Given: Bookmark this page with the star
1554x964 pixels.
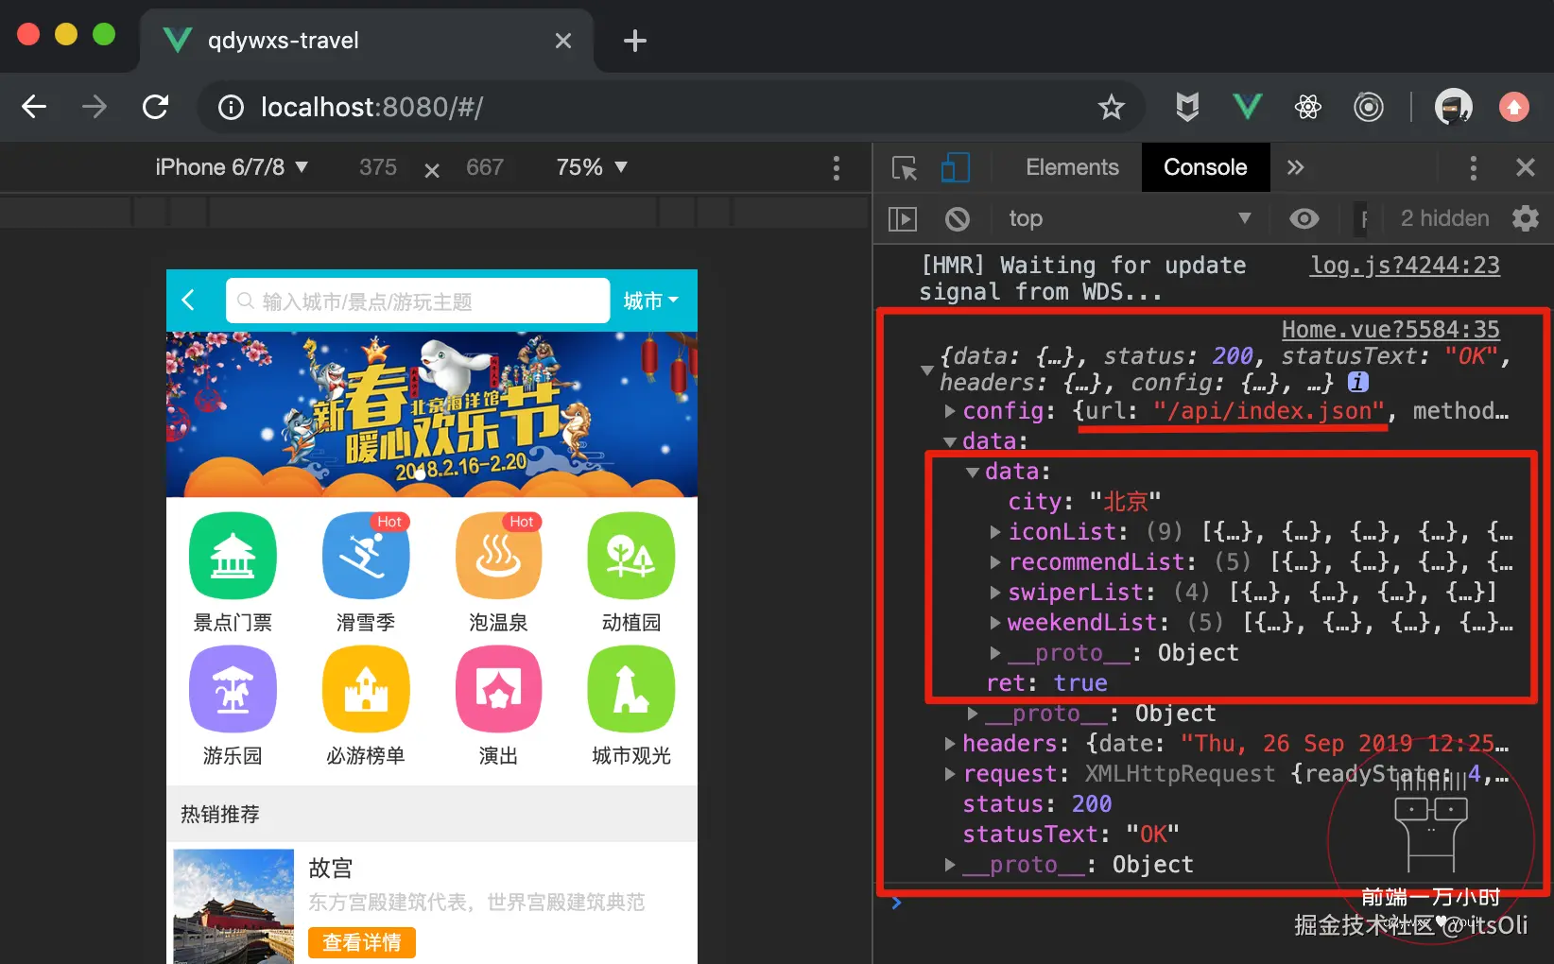Looking at the screenshot, I should pyautogui.click(x=1112, y=108).
